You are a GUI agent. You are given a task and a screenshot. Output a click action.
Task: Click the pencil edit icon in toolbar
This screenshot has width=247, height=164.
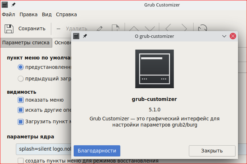coord(100,28)
